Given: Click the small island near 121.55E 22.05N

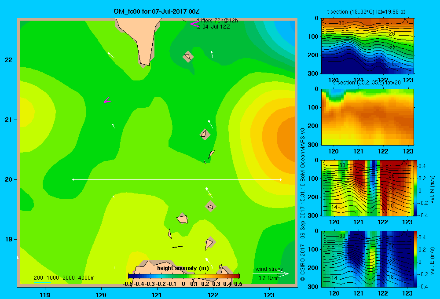Looking at the screenshot, I should click(x=188, y=57).
